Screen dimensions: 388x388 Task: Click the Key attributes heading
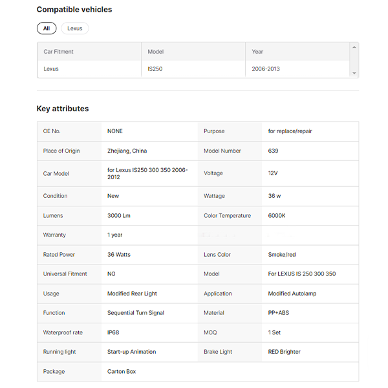click(x=63, y=109)
